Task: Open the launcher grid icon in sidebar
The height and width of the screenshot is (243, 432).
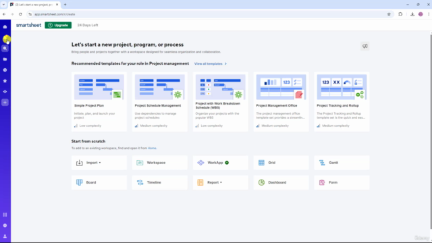Action: 5,215
